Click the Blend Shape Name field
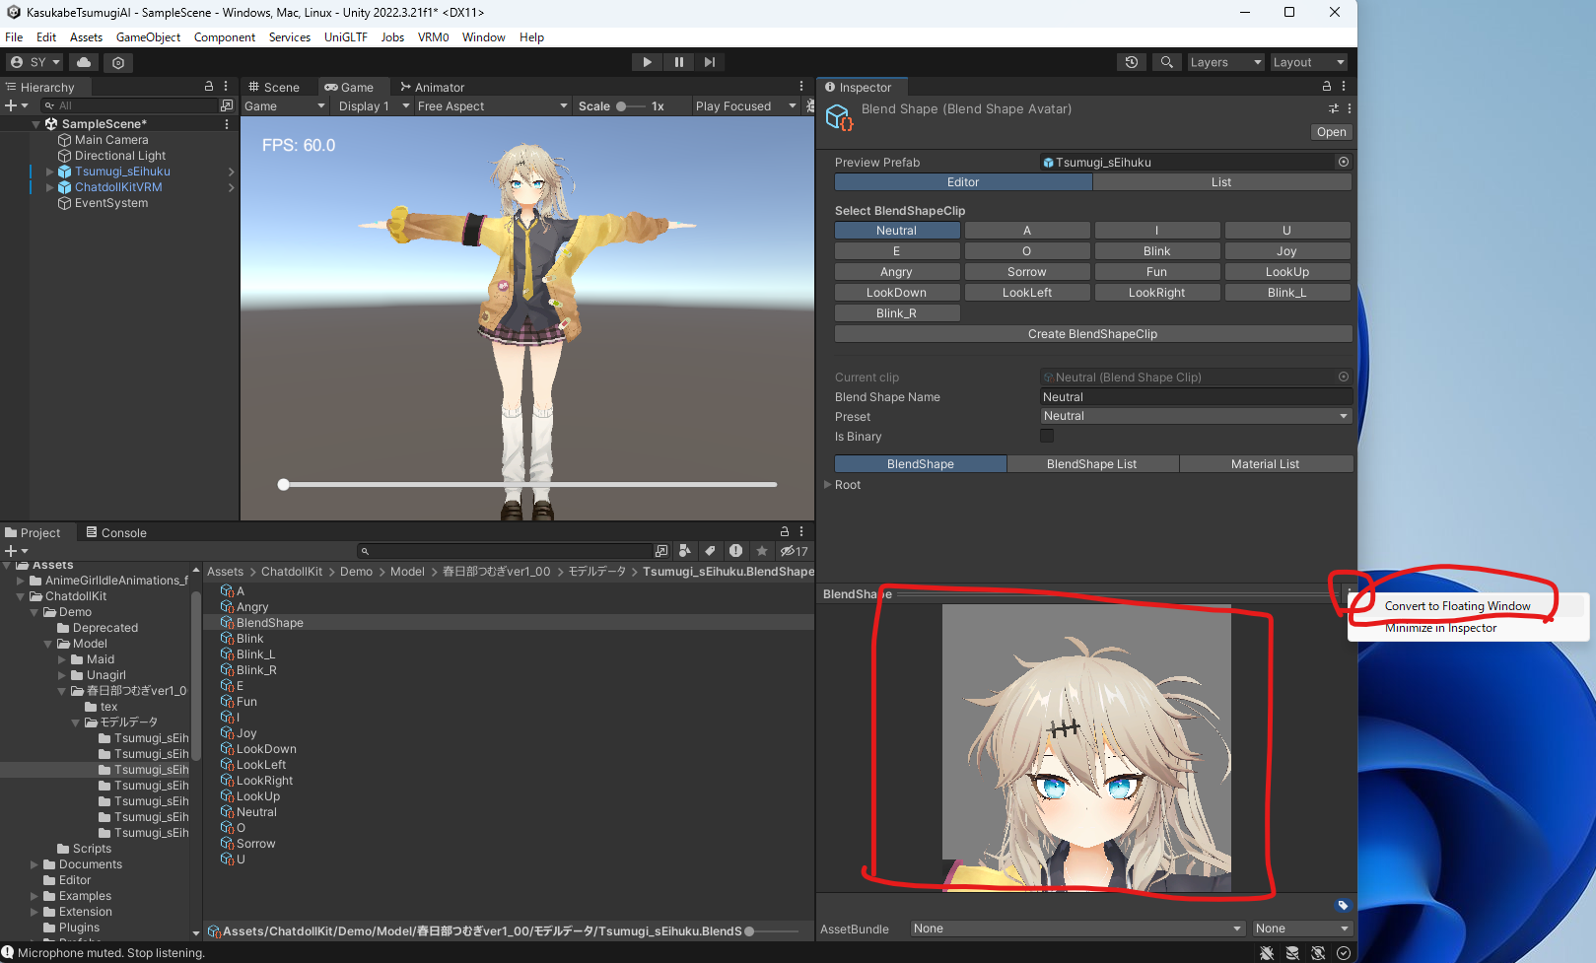The image size is (1596, 963). 1196,397
